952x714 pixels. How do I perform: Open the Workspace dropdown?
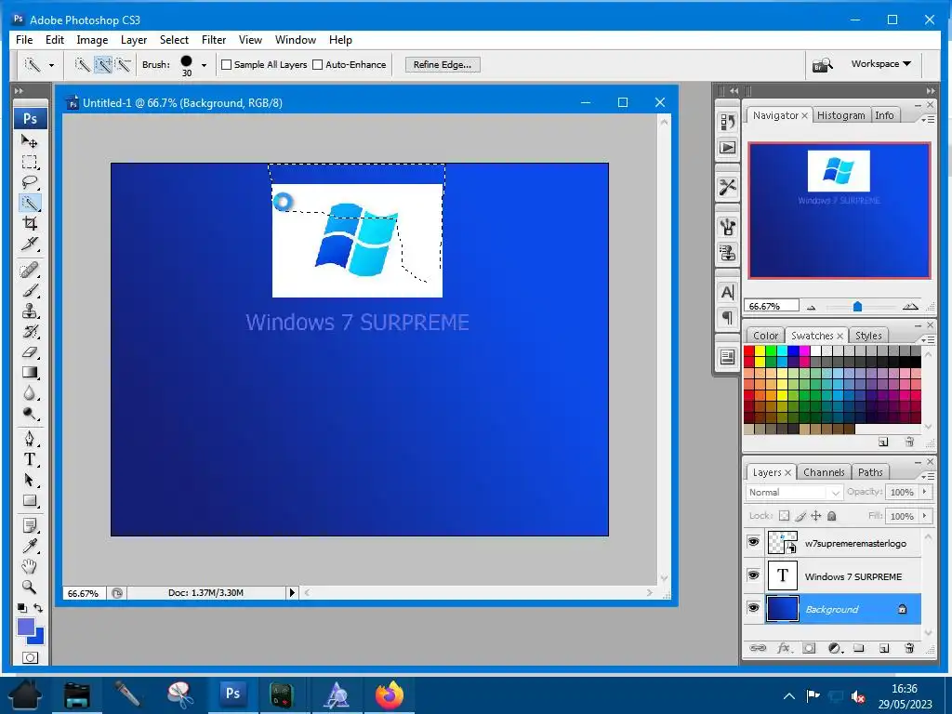(x=881, y=64)
